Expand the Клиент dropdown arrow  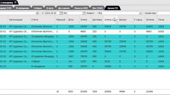(x=141, y=13)
